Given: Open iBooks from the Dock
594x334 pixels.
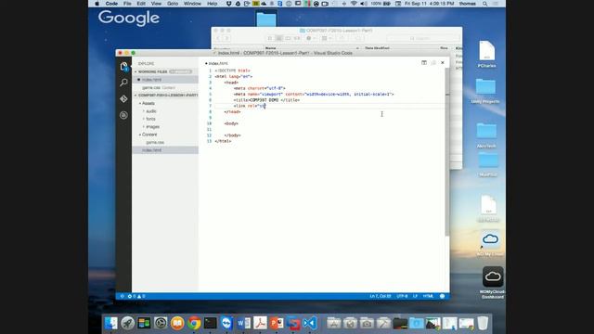Looking at the screenshot, I should pyautogui.click(x=177, y=323).
